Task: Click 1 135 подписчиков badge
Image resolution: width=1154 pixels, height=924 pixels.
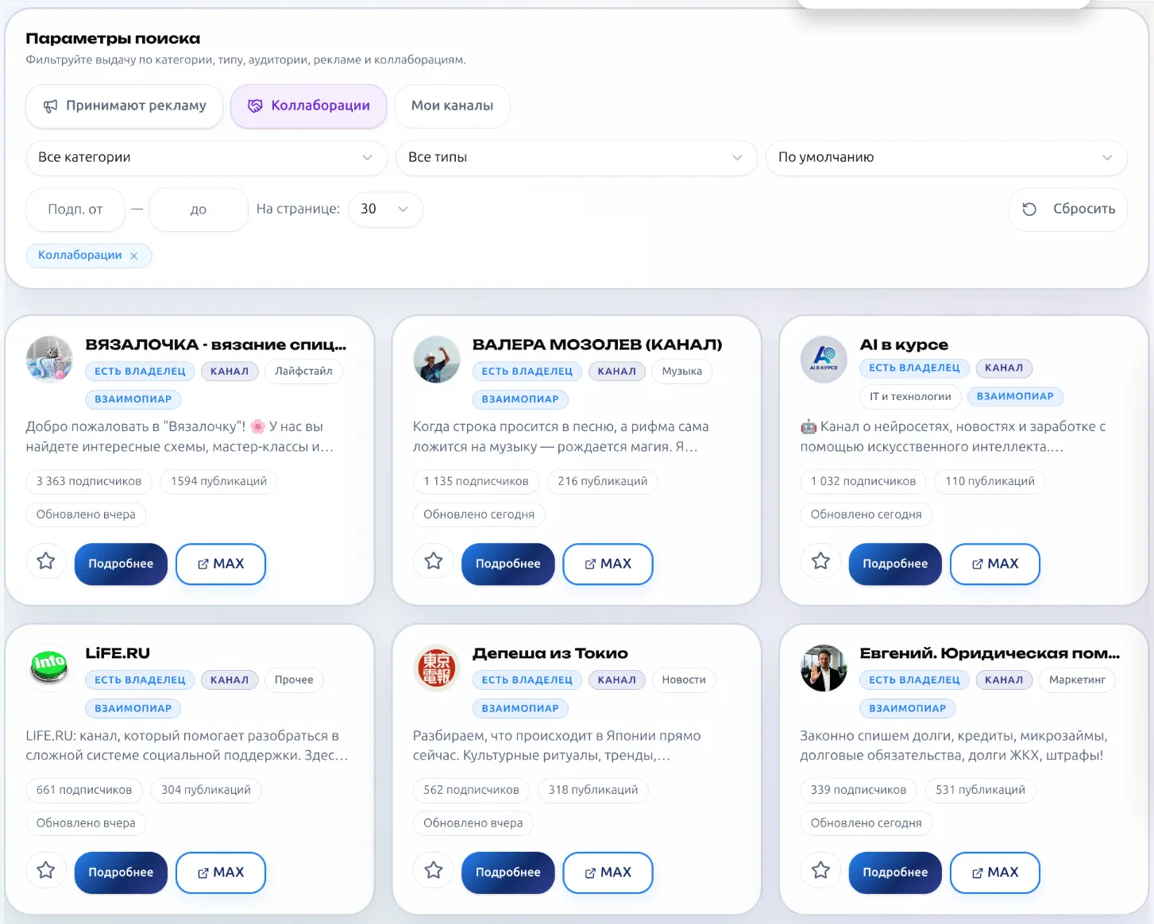Action: tap(476, 481)
